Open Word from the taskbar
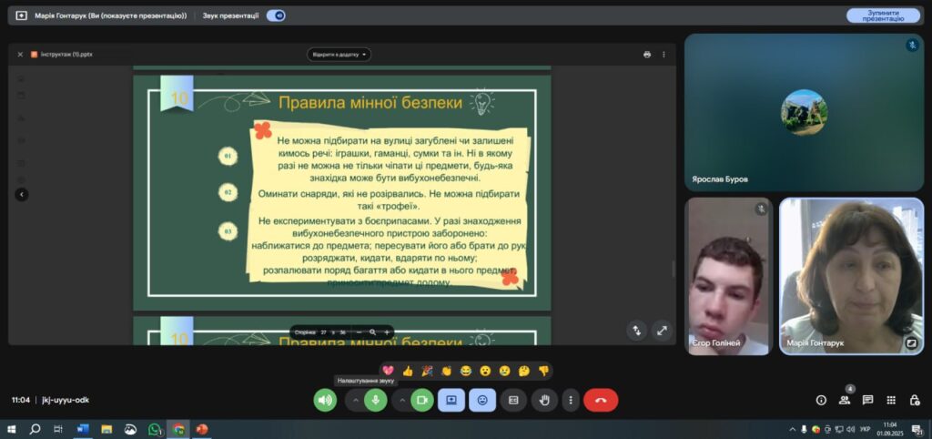The width and height of the screenshot is (932, 439). (83, 429)
